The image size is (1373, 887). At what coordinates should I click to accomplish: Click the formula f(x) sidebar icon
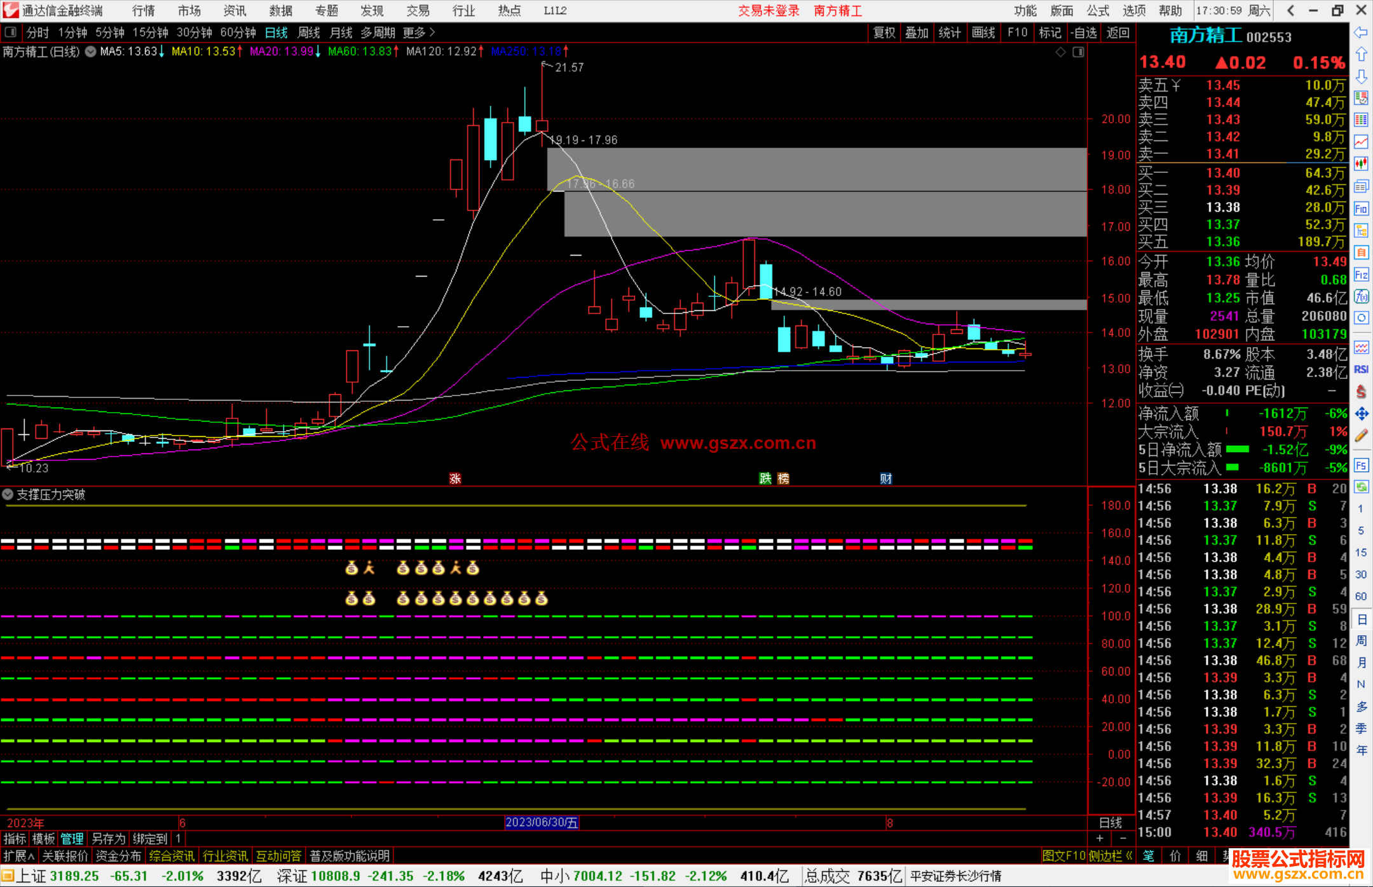click(1361, 296)
